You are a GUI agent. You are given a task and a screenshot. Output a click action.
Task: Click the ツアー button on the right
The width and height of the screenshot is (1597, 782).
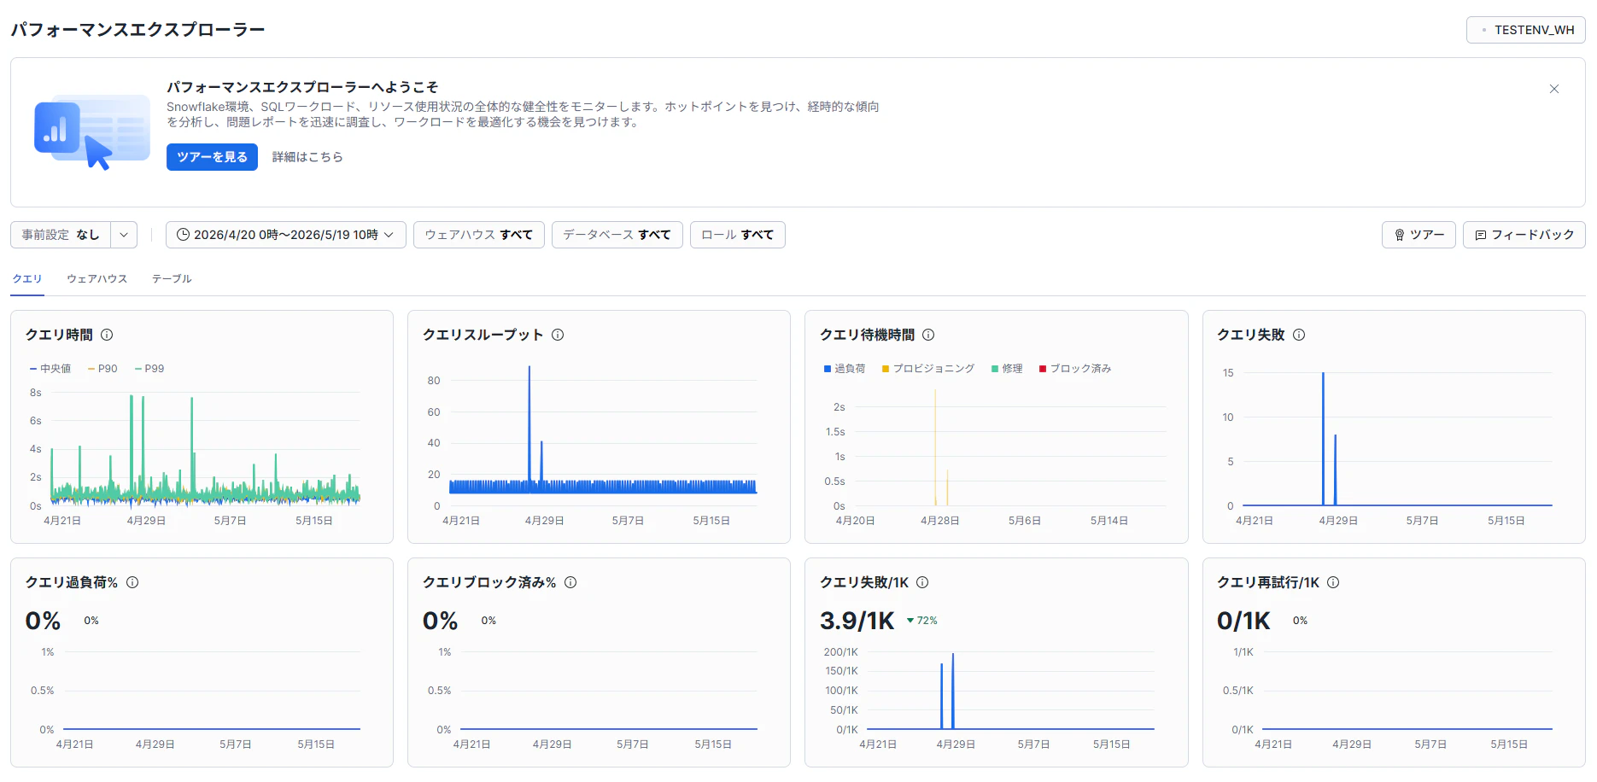1419,235
